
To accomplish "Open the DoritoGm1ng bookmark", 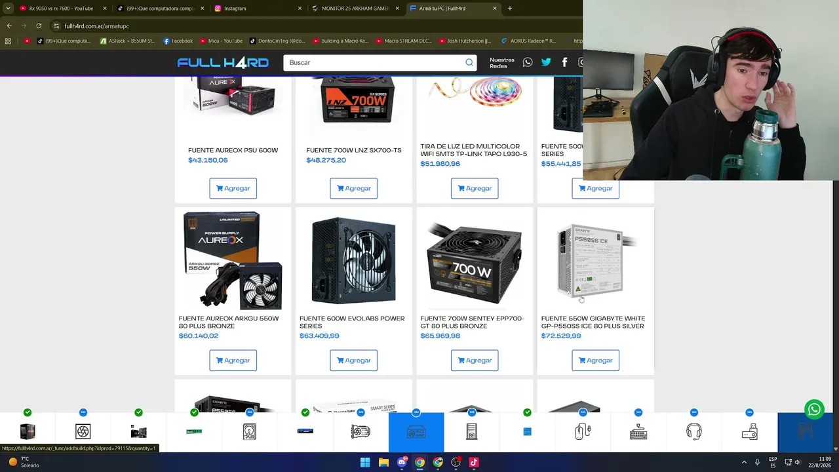I will tap(277, 41).
